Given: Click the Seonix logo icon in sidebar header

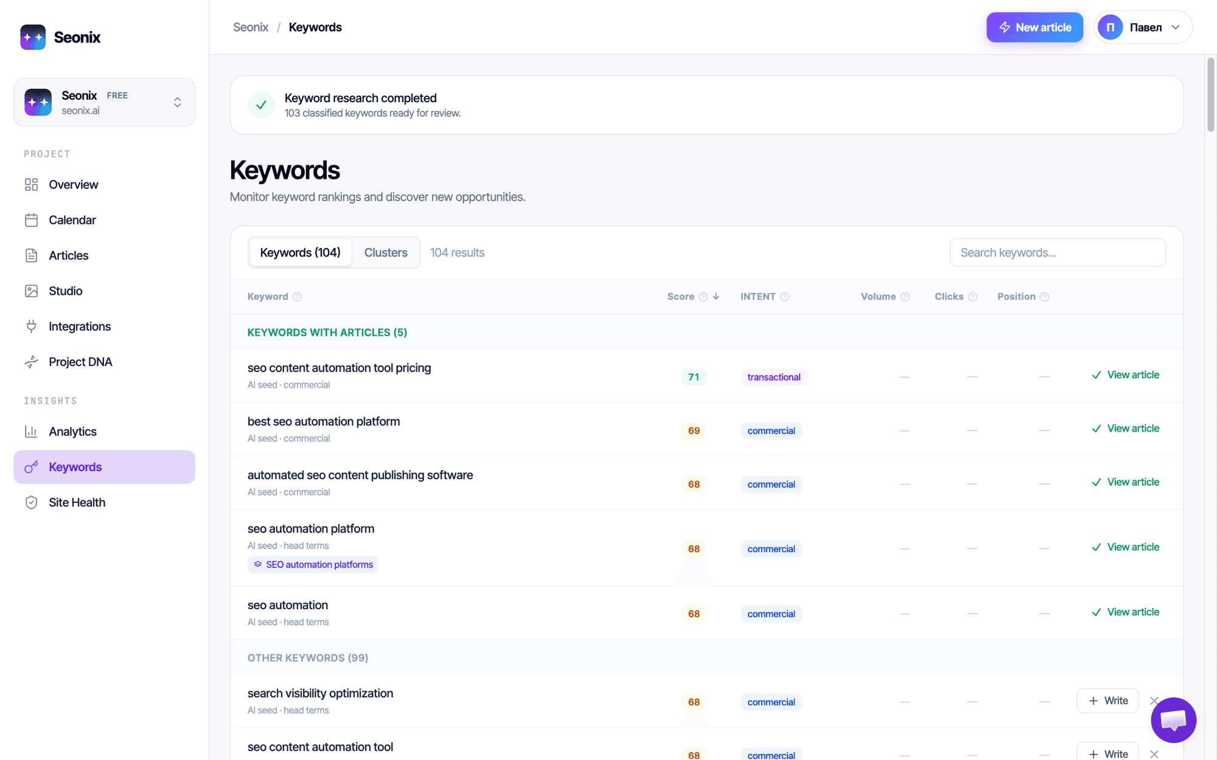Looking at the screenshot, I should [x=33, y=37].
